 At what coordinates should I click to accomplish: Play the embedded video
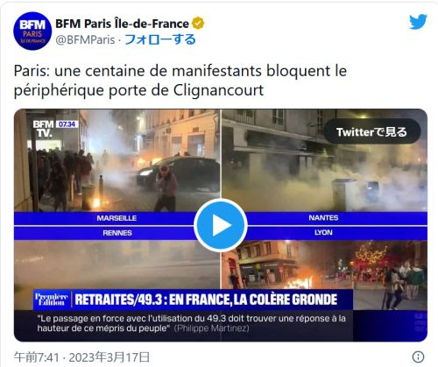(x=221, y=225)
